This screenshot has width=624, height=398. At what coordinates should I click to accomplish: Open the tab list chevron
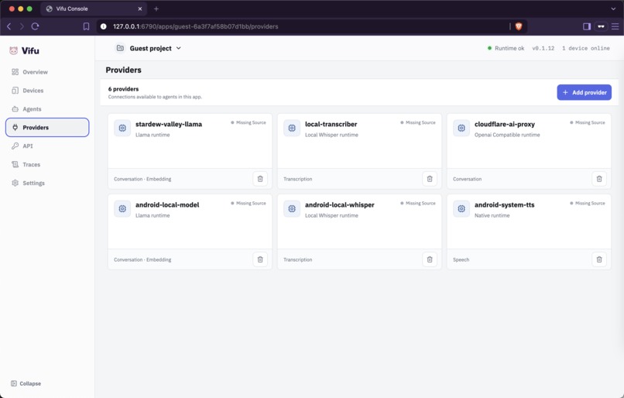[x=613, y=9]
